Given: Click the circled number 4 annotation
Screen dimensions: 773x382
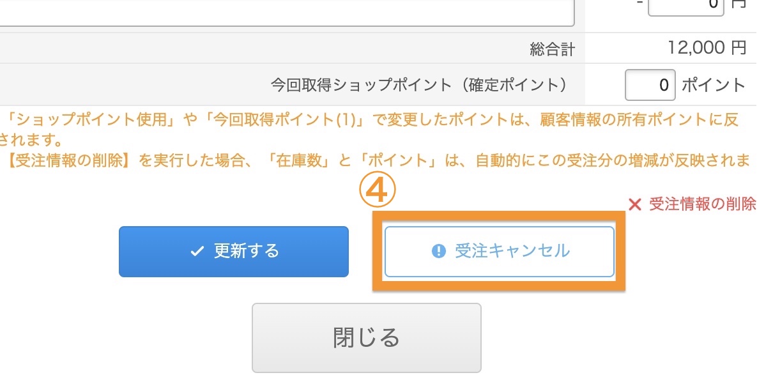Looking at the screenshot, I should coord(377,192).
